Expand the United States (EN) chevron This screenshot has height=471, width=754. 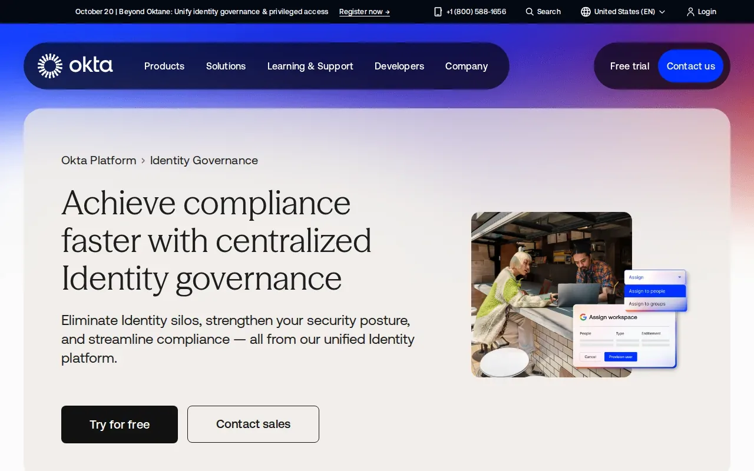click(x=662, y=12)
